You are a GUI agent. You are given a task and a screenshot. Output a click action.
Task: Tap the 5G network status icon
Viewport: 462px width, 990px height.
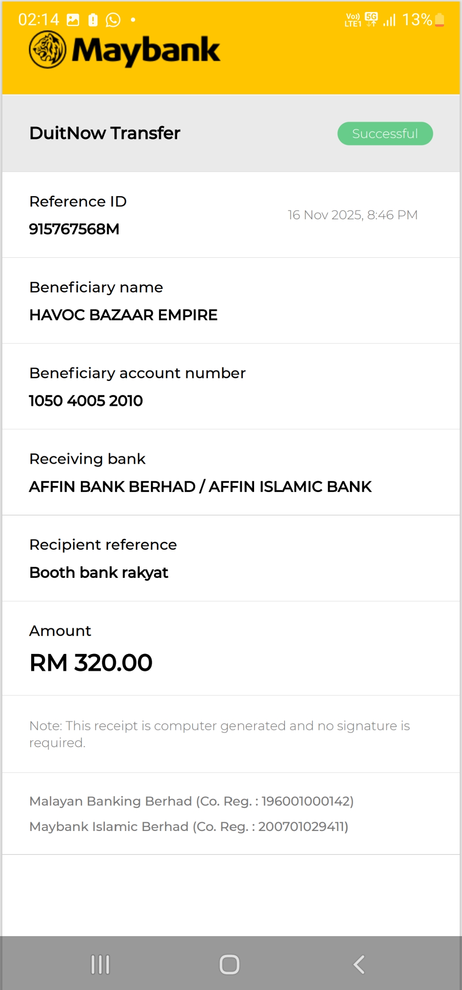[x=371, y=19]
